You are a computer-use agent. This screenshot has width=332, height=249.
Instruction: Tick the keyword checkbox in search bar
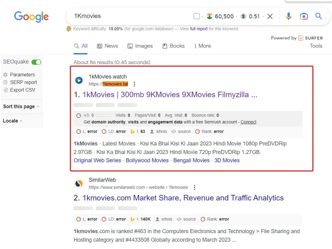197,16
